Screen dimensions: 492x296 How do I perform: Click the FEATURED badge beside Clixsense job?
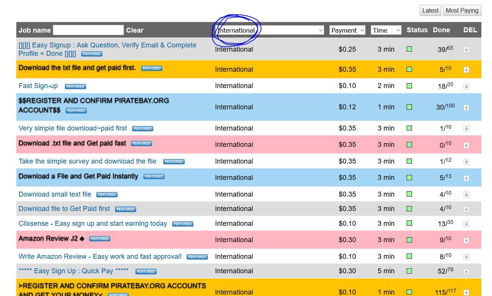pyautogui.click(x=182, y=224)
